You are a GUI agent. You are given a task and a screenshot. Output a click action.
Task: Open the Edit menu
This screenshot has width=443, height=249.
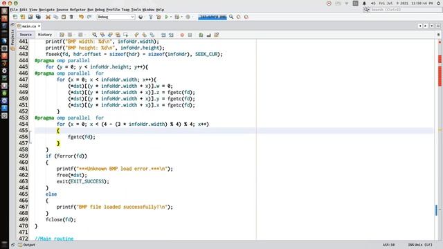tap(24, 10)
